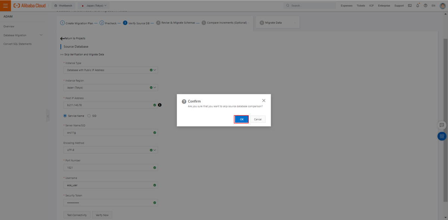Open the Enterprise menu
The width and height of the screenshot is (448, 220).
tap(384, 6)
